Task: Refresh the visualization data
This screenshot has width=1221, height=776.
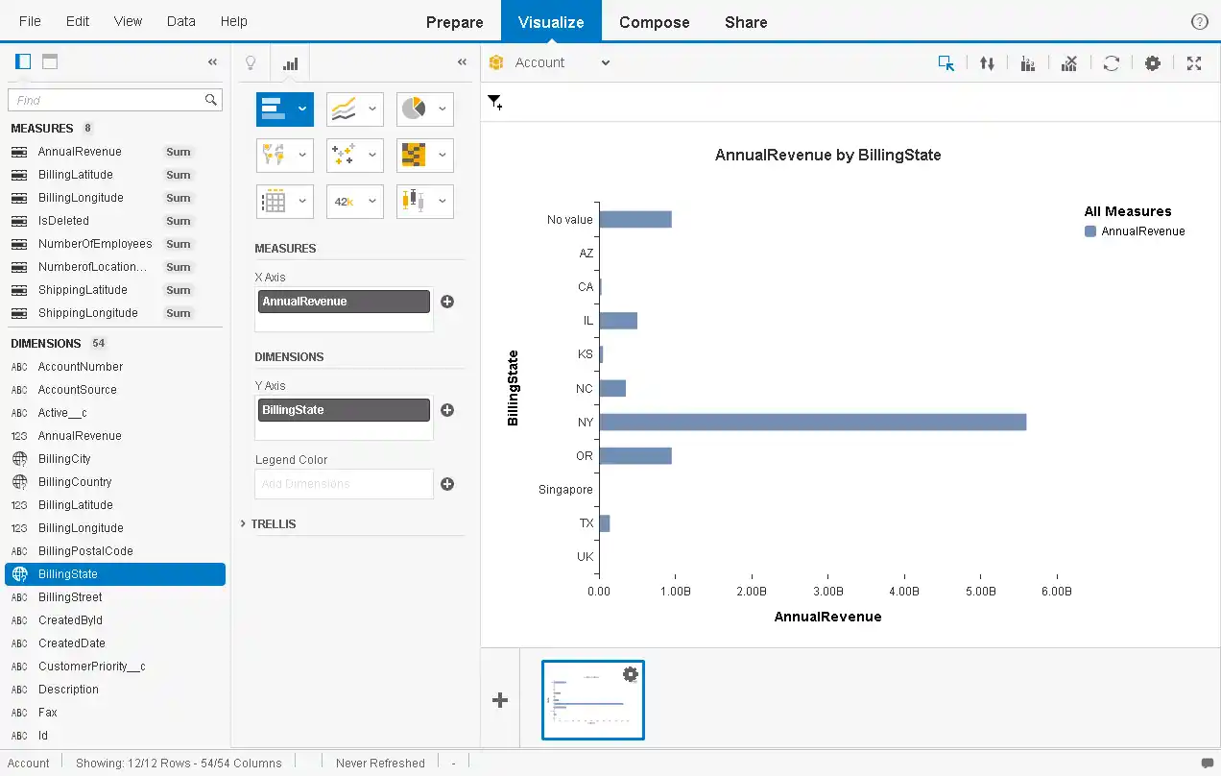Action: (1112, 61)
